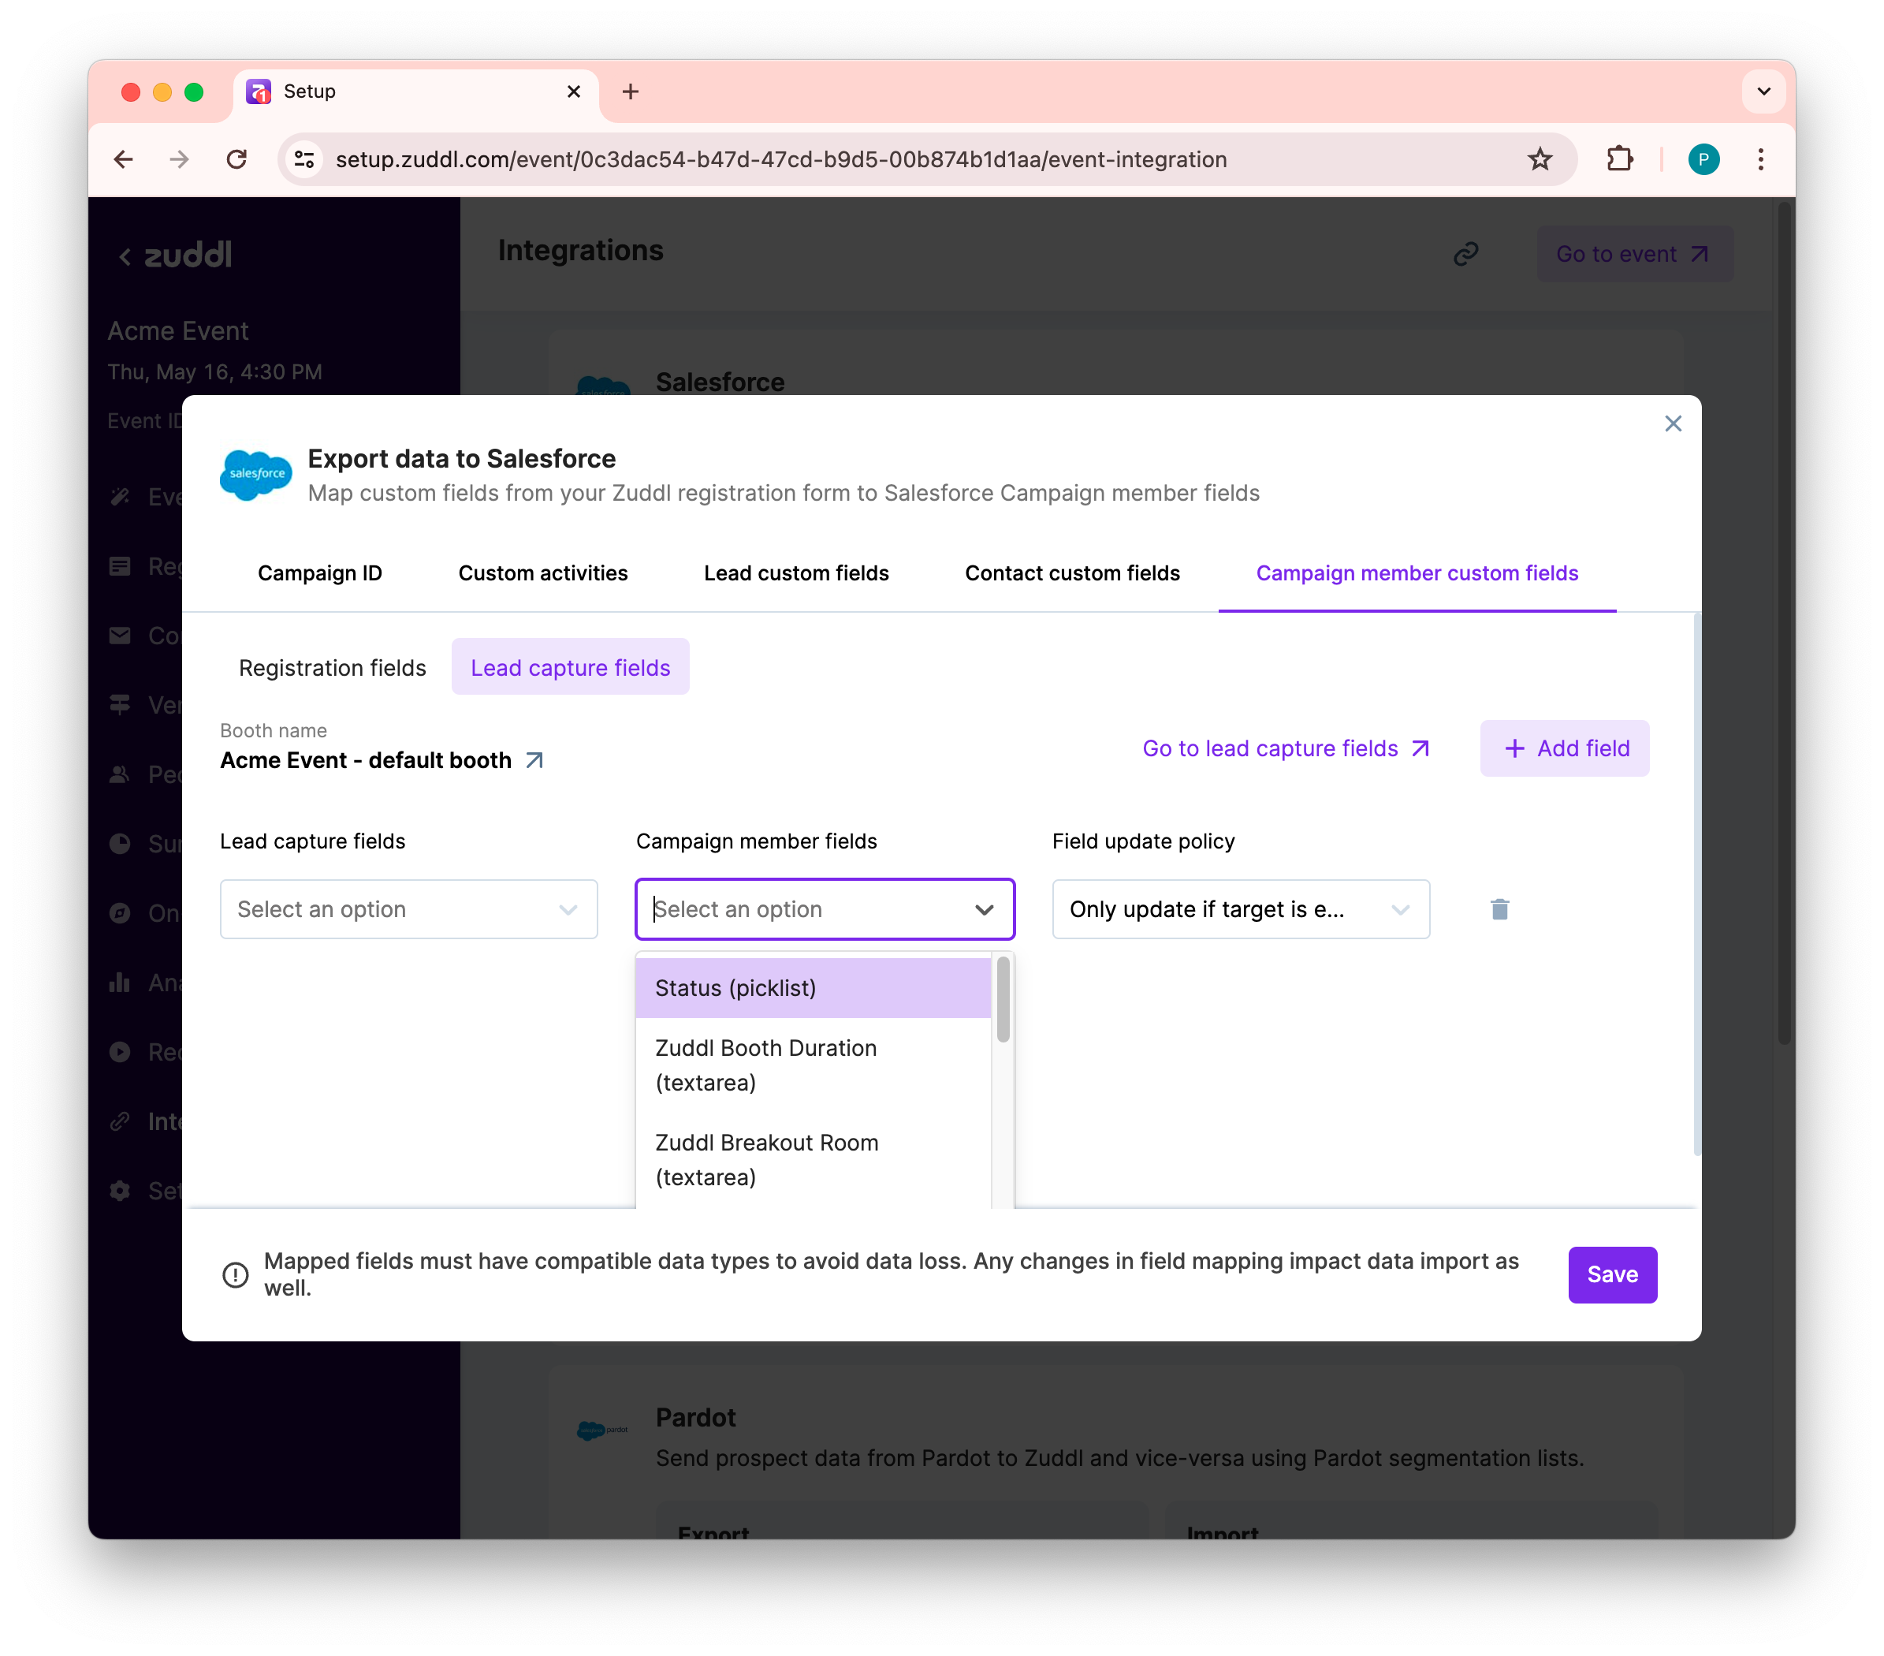Viewport: 1884px width, 1656px height.
Task: Open the Chrome three-dot menu
Action: (1760, 159)
